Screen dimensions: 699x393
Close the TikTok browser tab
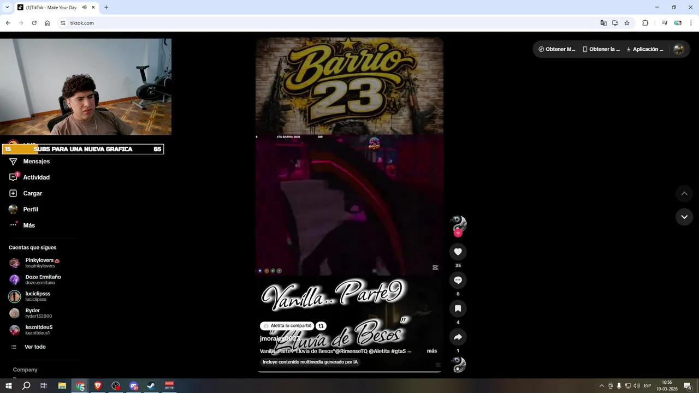click(93, 8)
